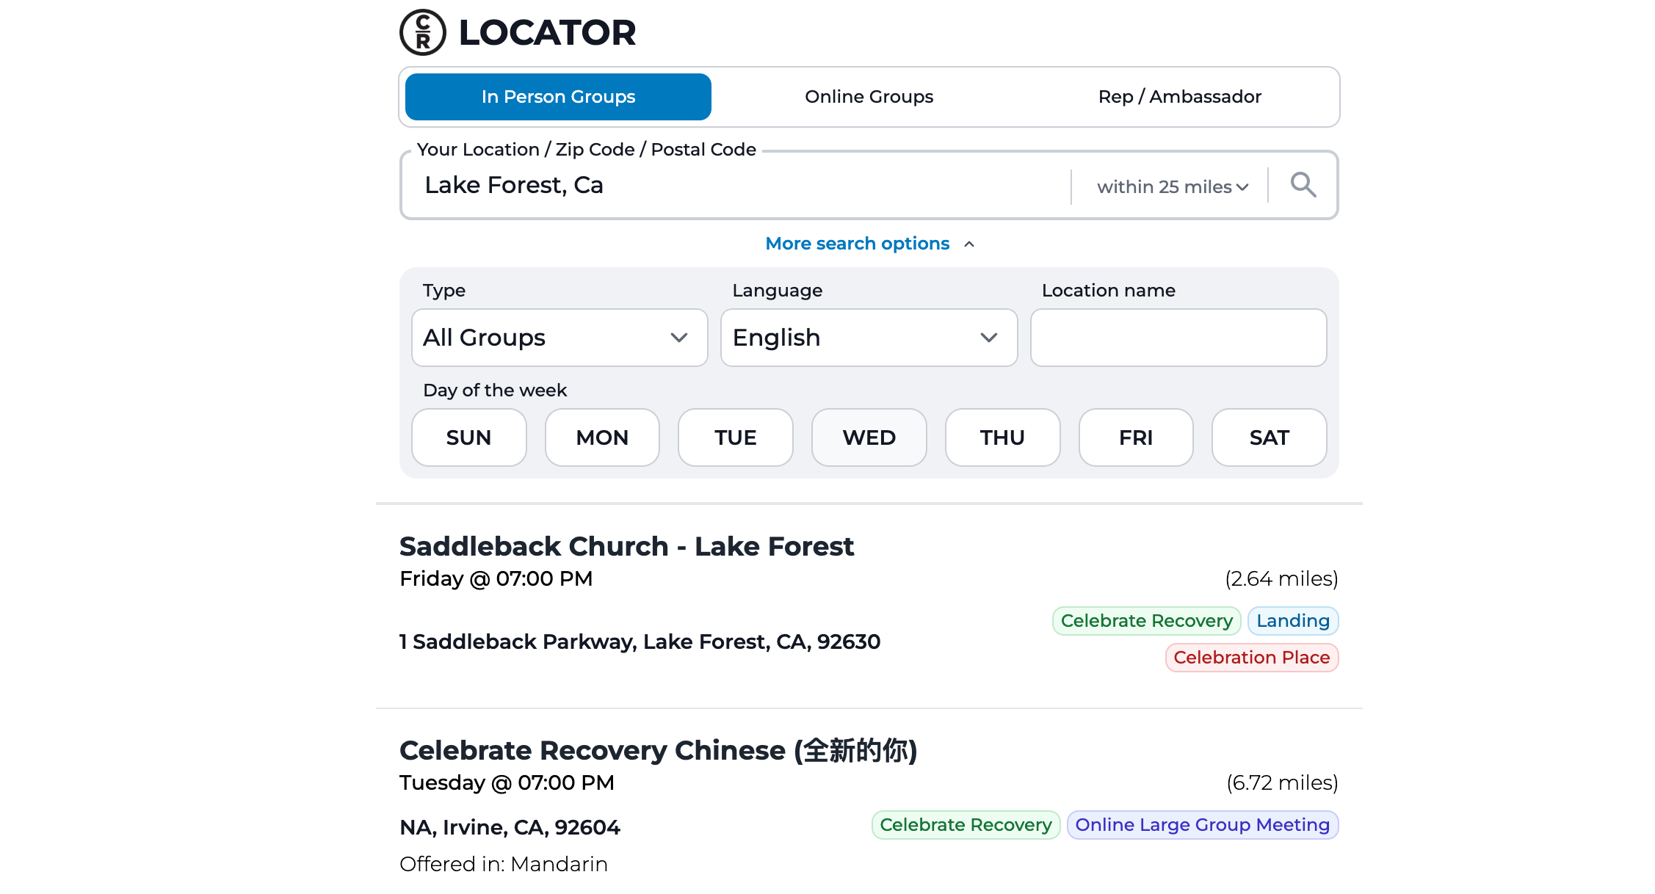Click the Tuesday @ 07:00 PM time text
Viewport: 1655px width, 894px height.
(x=507, y=783)
